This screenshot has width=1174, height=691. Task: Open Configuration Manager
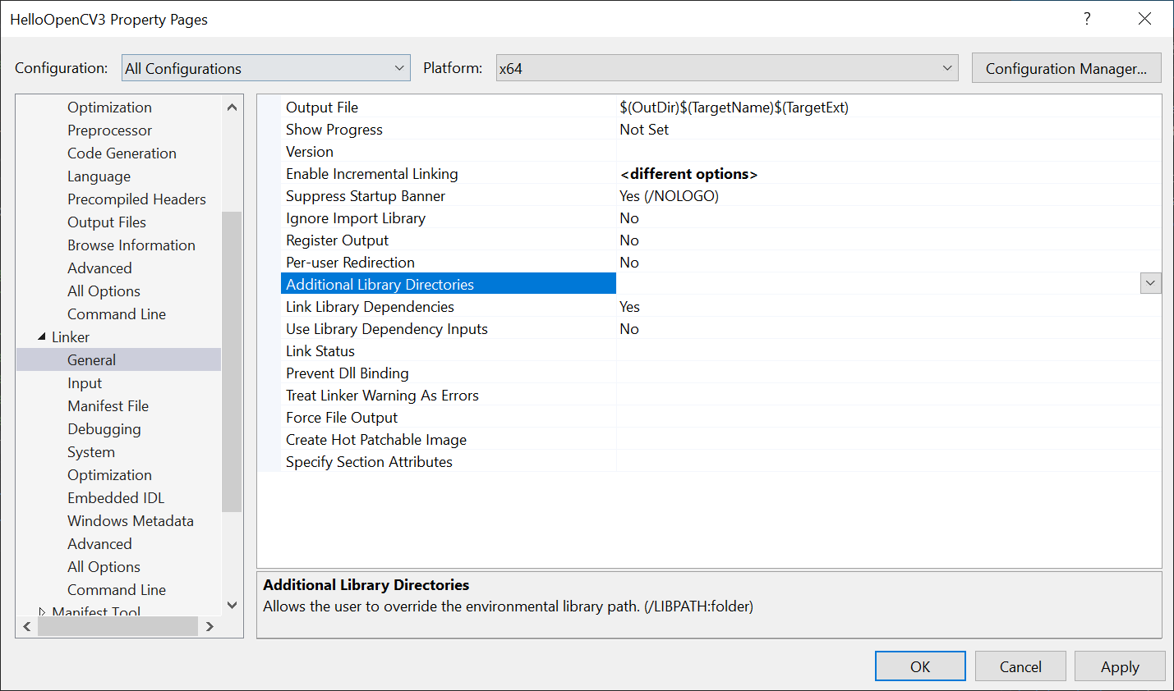[1066, 68]
